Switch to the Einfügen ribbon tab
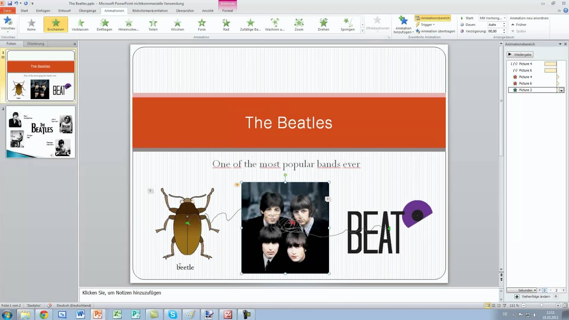569x320 pixels. tap(43, 11)
